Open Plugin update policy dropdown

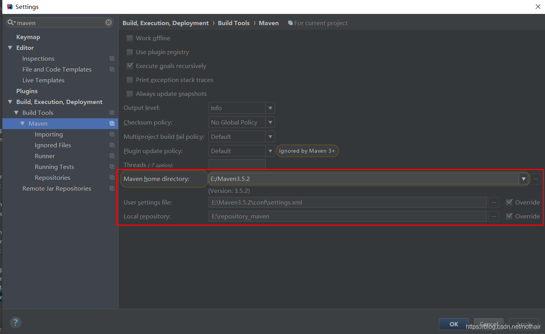point(241,151)
